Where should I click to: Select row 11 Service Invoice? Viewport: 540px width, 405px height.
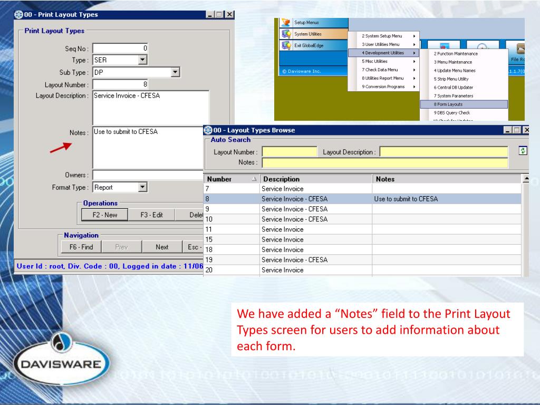pyautogui.click(x=362, y=229)
